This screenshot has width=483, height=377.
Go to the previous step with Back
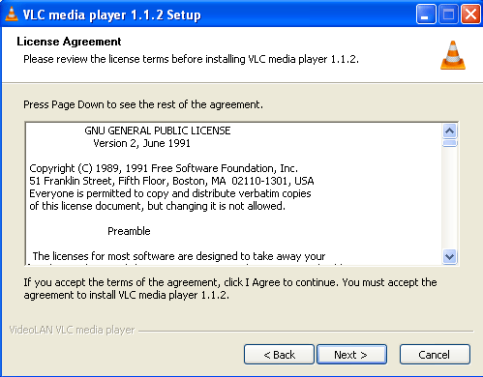279,355
